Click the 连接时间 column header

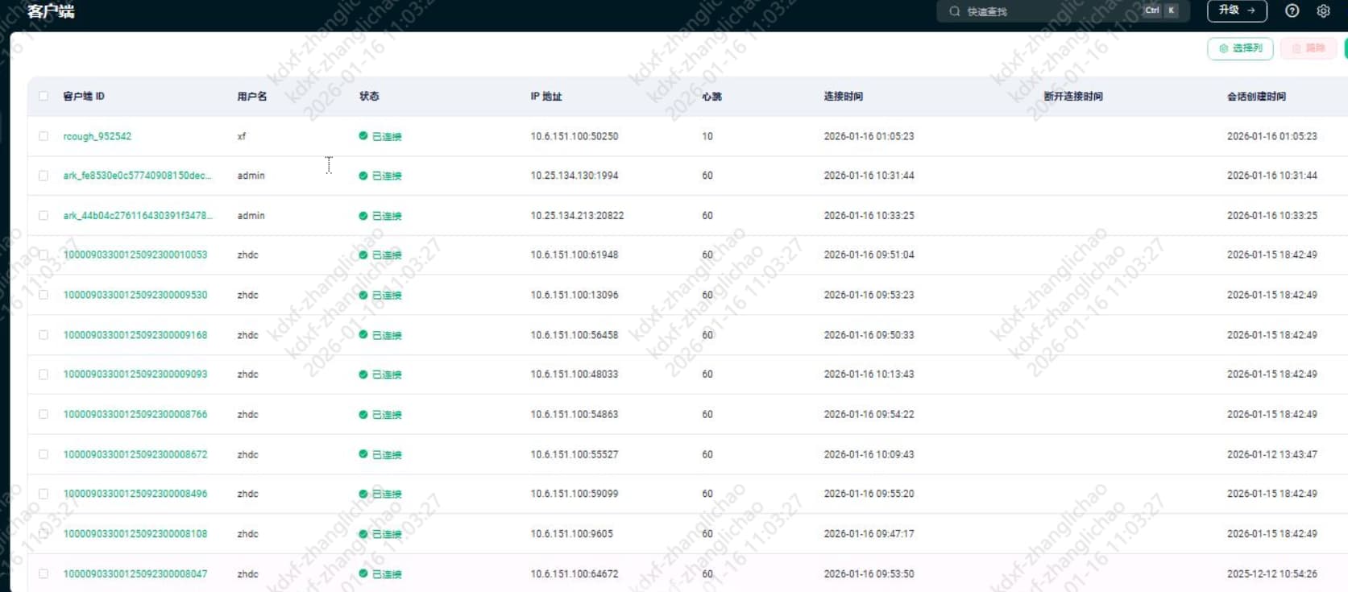coord(843,96)
